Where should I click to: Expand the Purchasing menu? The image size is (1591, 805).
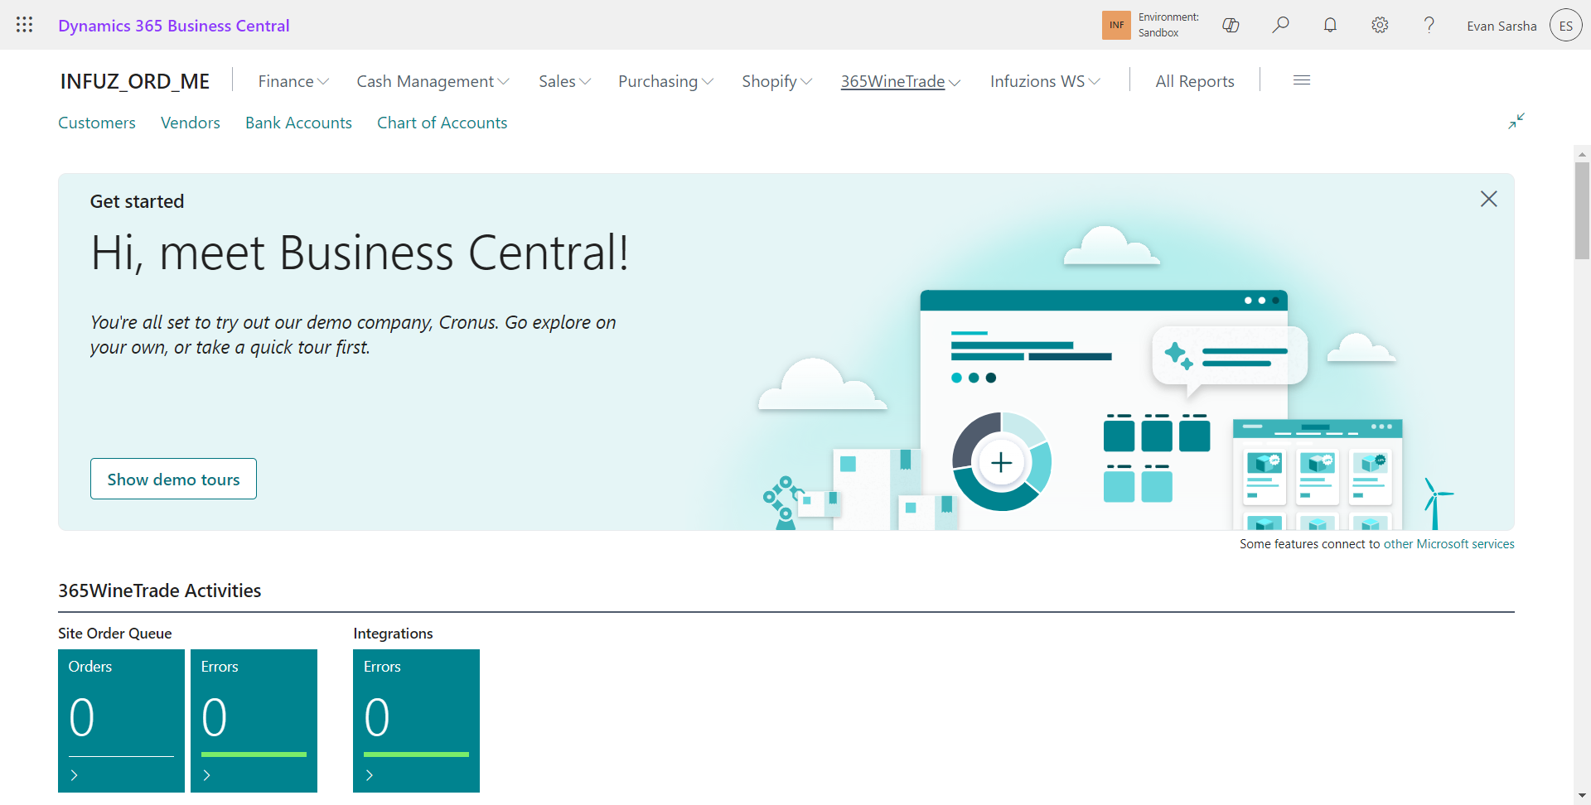click(665, 81)
